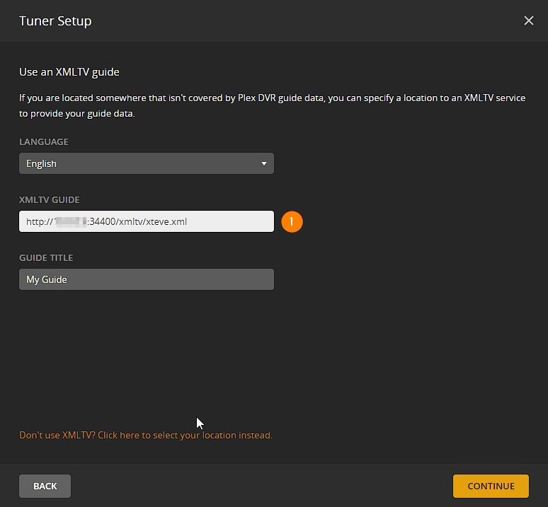Place cursor after xteve.xml in the URL
The image size is (548, 507).
click(x=188, y=221)
